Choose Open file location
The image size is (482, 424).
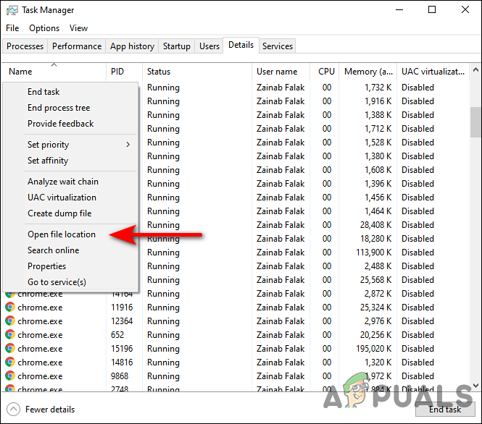click(70, 234)
